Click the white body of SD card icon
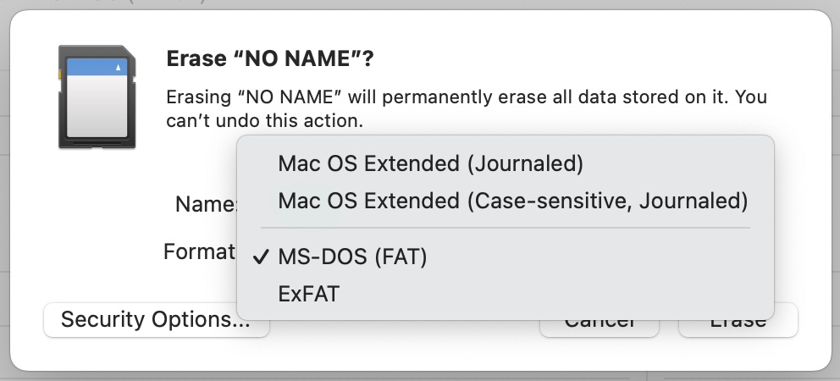The height and width of the screenshot is (381, 840). (x=97, y=106)
